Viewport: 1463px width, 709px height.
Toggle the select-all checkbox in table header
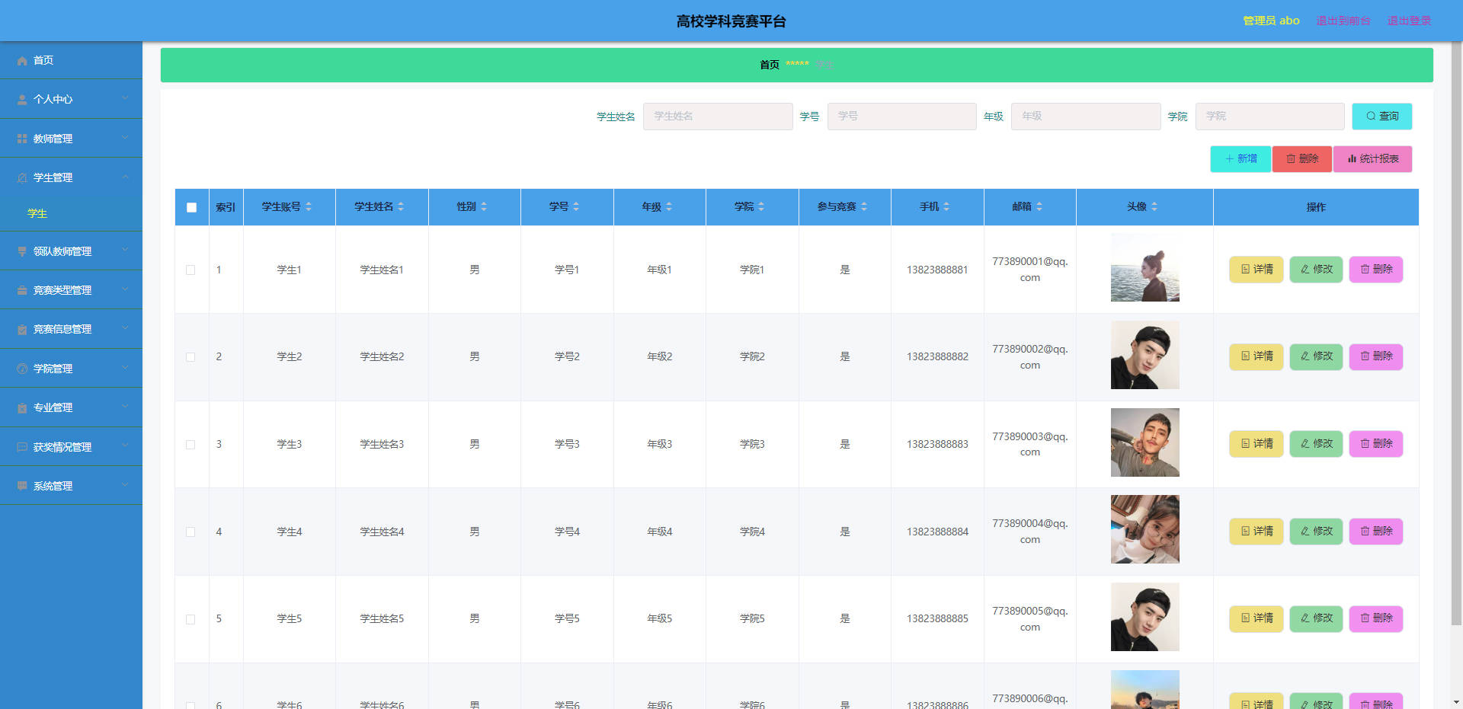191,207
